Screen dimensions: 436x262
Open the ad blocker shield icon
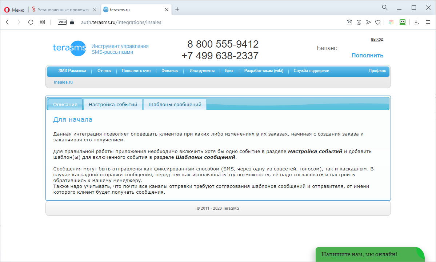[359, 22]
